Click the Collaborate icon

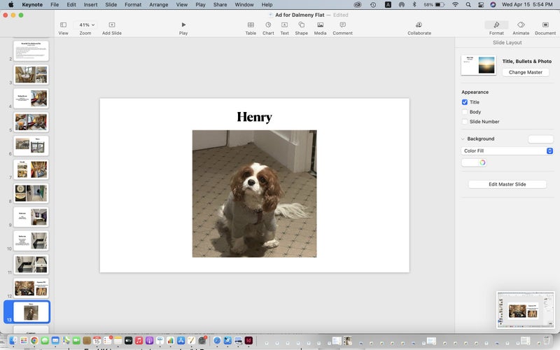click(419, 24)
